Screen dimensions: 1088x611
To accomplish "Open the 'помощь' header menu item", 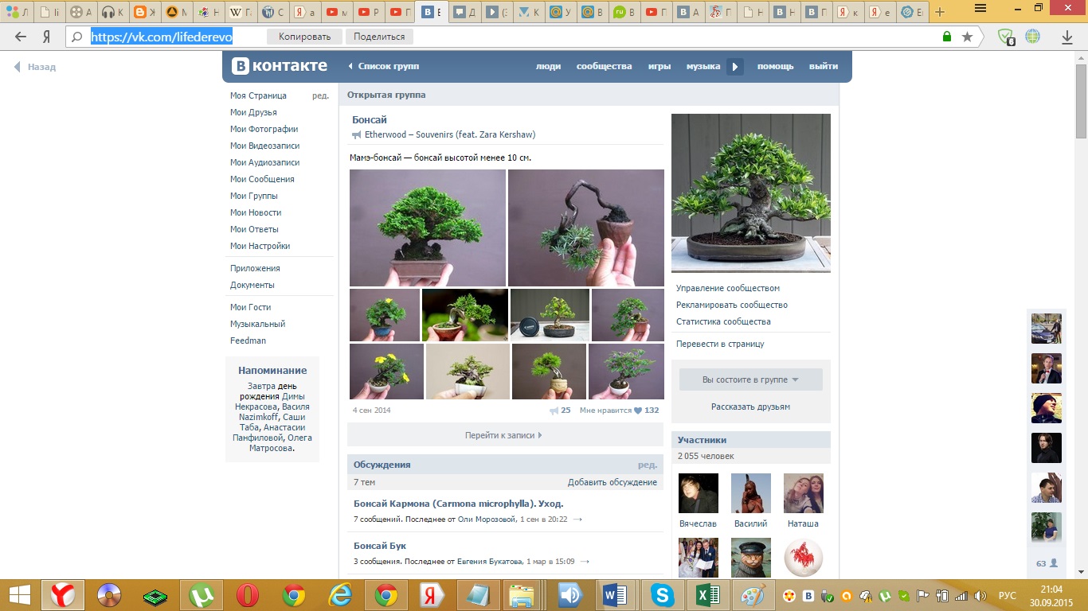I will tap(775, 67).
